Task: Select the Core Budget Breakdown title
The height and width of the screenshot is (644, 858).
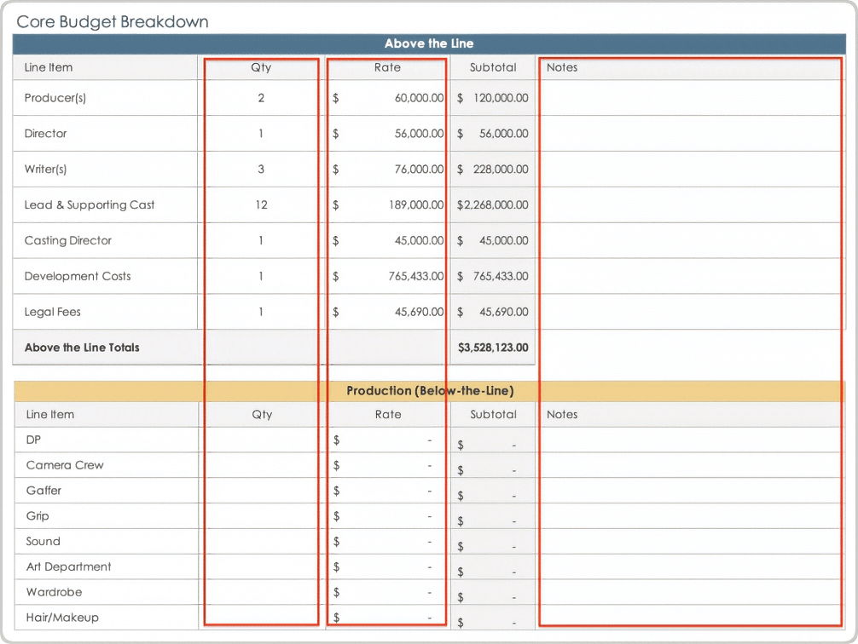Action: pos(113,22)
